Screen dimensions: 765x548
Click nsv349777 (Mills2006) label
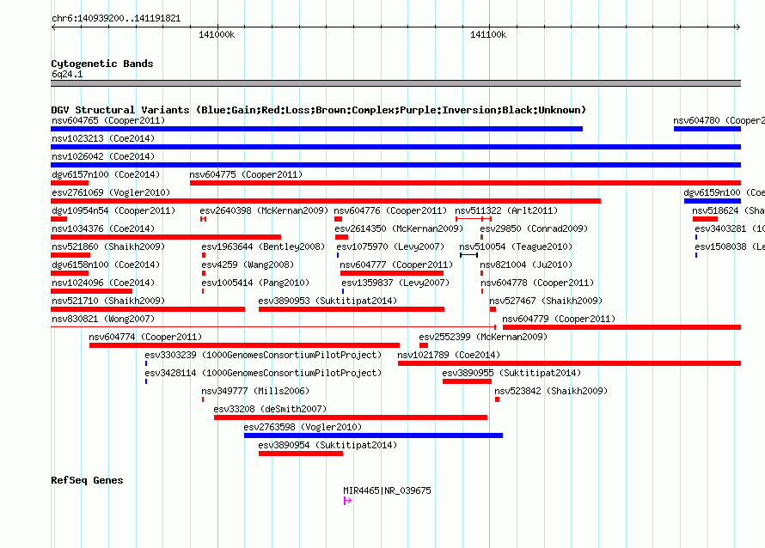(255, 391)
